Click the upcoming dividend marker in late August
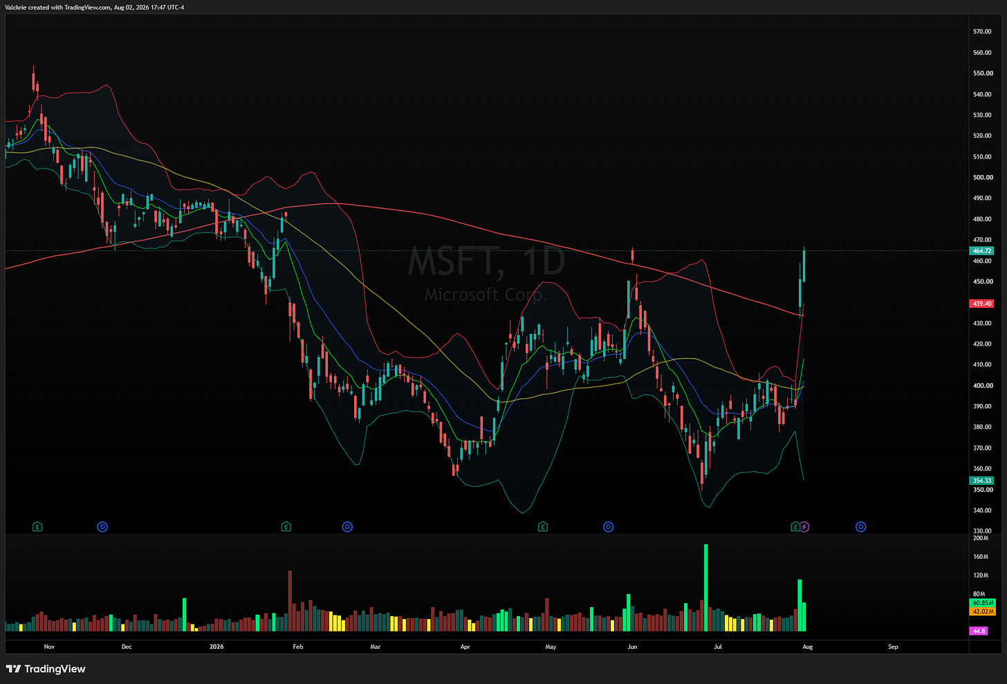The image size is (1007, 684). point(861,527)
